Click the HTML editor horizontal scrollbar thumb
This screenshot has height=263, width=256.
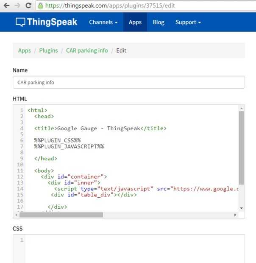[x=61, y=215]
